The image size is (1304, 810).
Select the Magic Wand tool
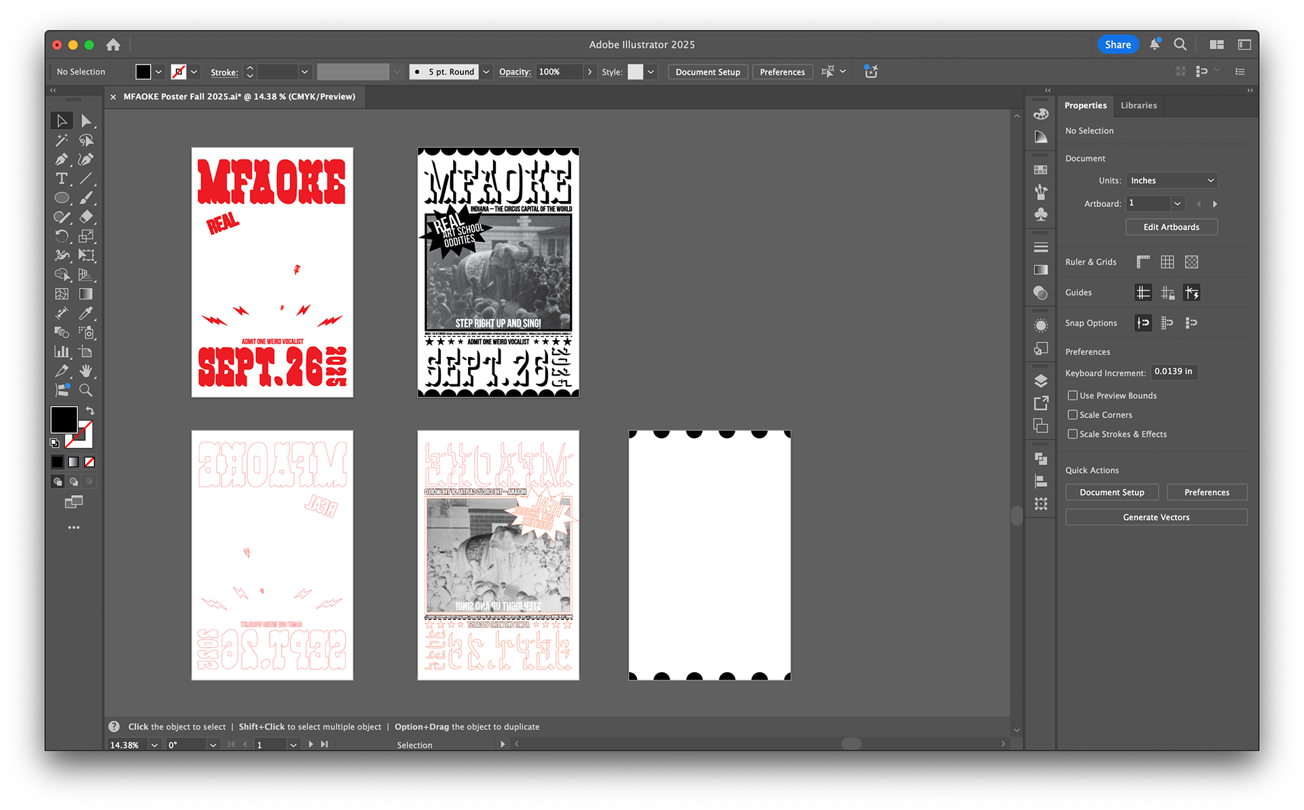tap(61, 140)
